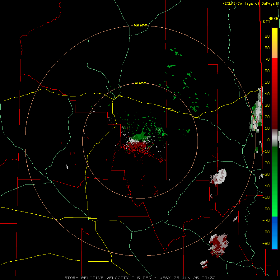Click the "100 NMI" range ring label
Image resolution: width=280 pixels, height=280 pixels.
click(140, 26)
